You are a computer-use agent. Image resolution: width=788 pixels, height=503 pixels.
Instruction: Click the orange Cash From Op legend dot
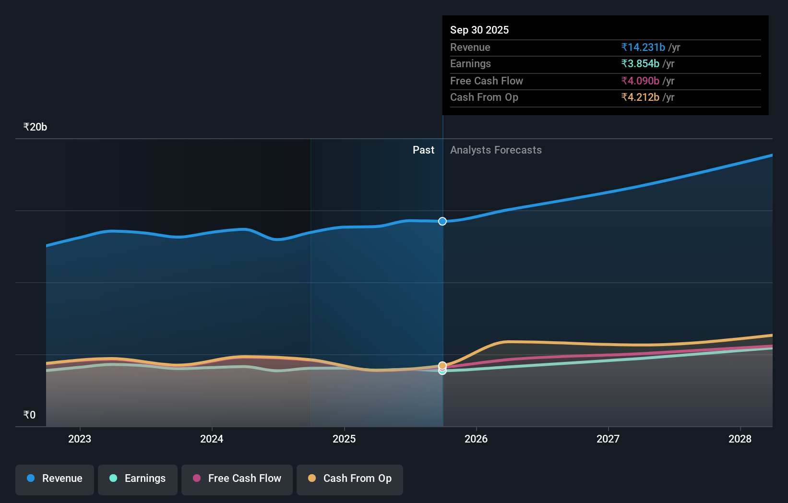312,479
